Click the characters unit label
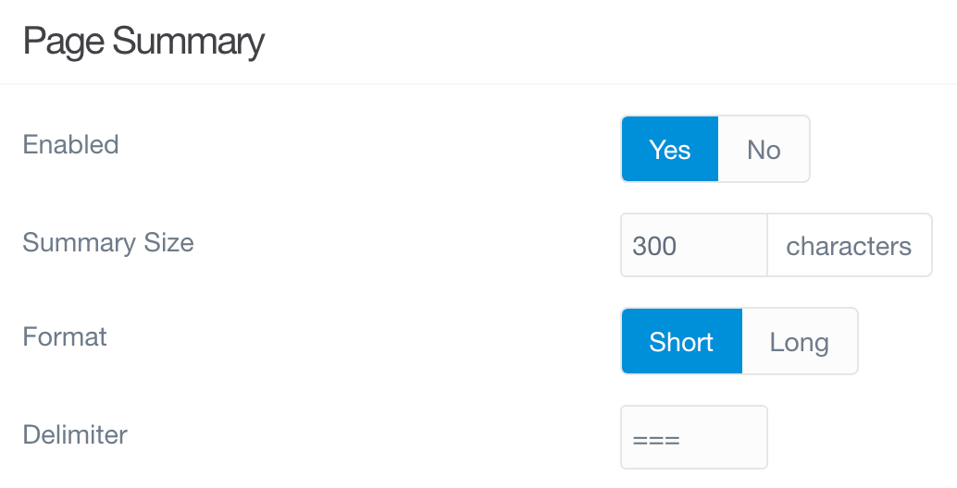The image size is (957, 488). pos(849,246)
